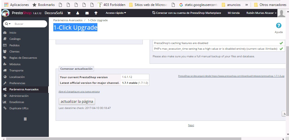Open the messages envelope icon in the header
Image resolution: width=289 pixels, height=140 pixels.
[x=87, y=13]
